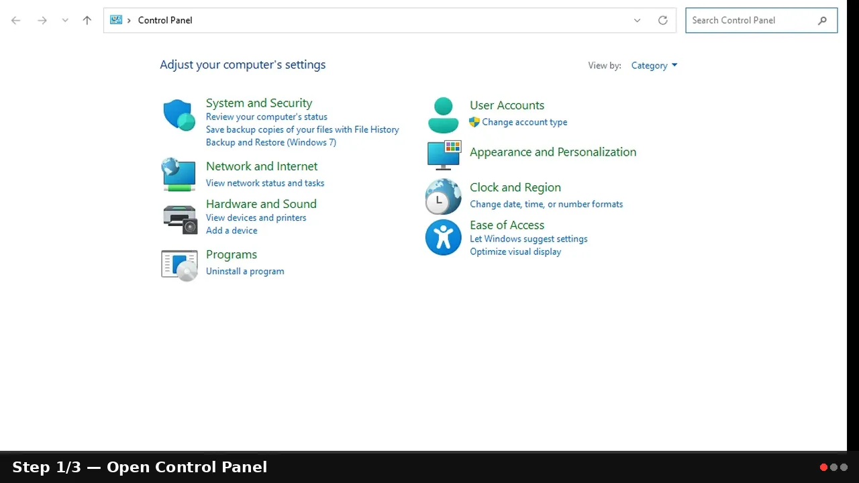Open System and Security shield icon
The height and width of the screenshot is (483, 859).
(x=179, y=115)
